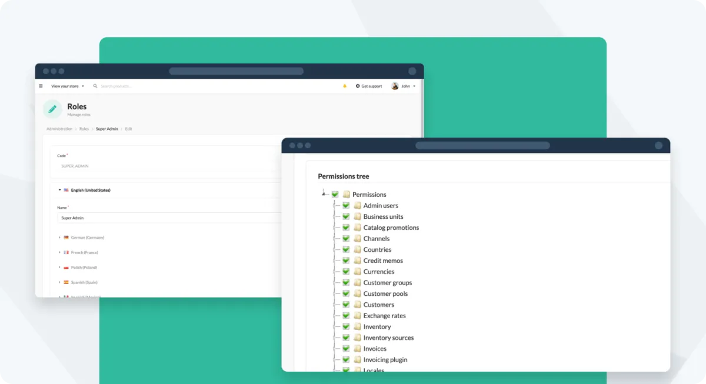Open the notifications bell
706x384 pixels.
click(x=345, y=86)
